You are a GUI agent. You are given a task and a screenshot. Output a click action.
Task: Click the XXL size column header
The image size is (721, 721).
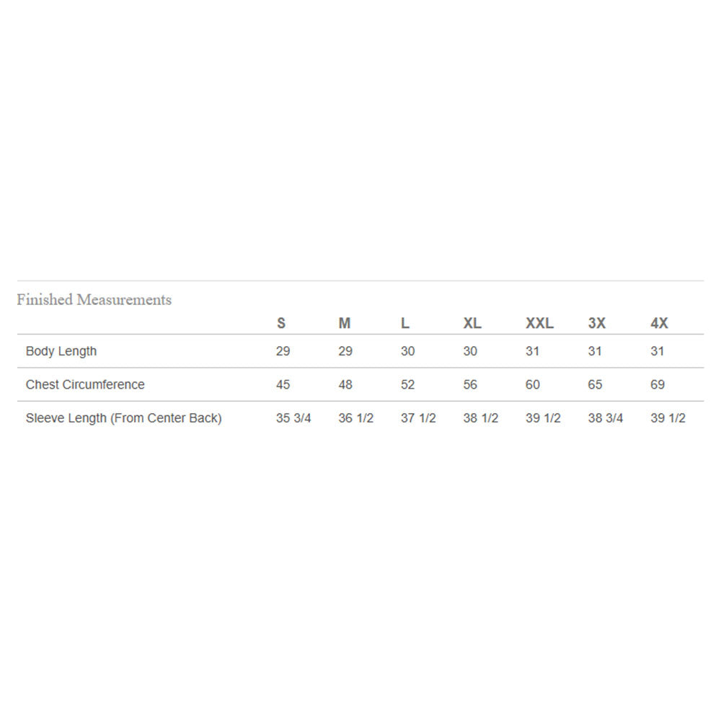539,324
